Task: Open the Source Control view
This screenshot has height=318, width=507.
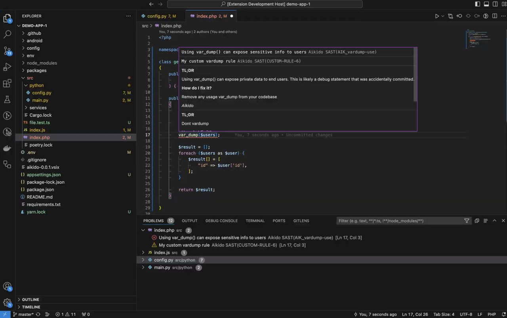Action: click(7, 51)
